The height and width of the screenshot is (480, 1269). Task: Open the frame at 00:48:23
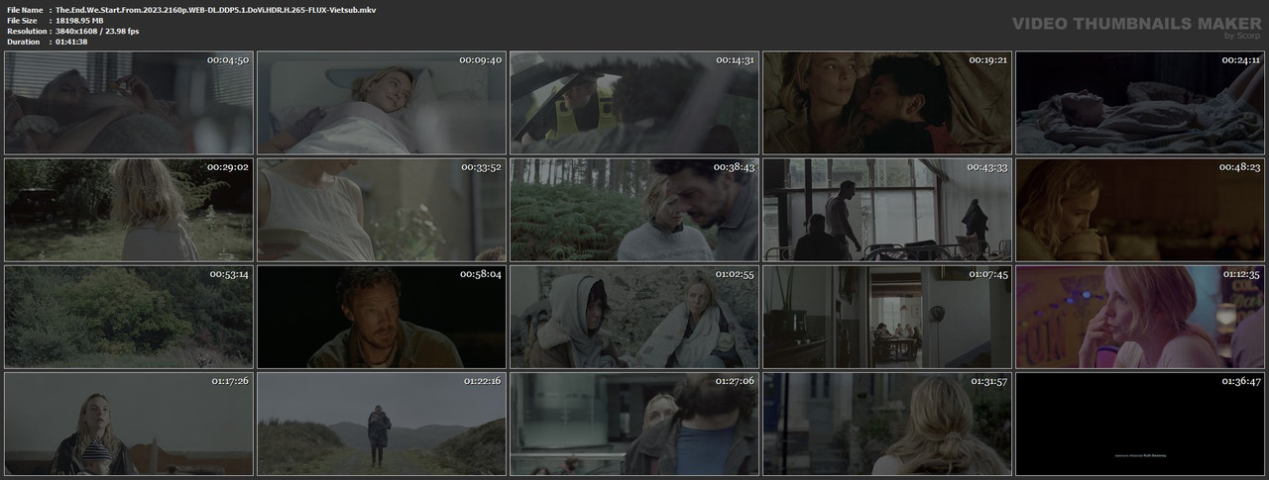(x=1140, y=210)
